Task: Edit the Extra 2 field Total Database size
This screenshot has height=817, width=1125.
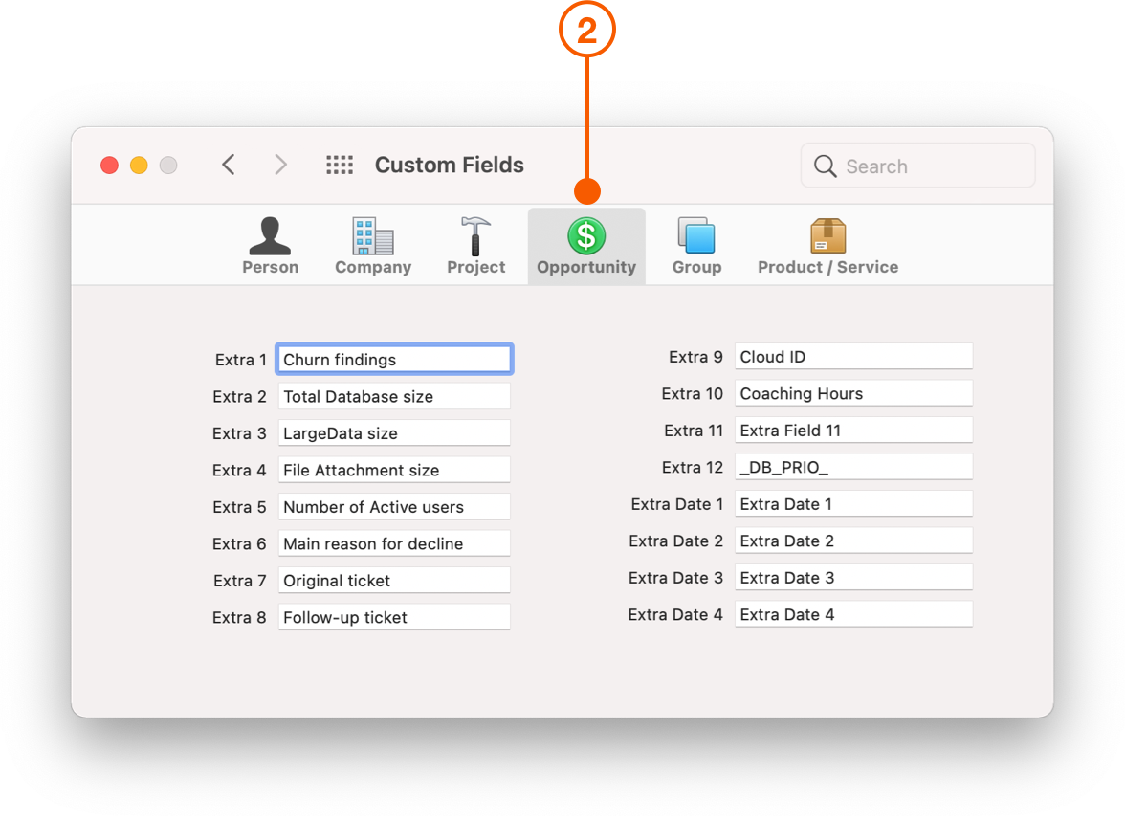Action: [394, 396]
